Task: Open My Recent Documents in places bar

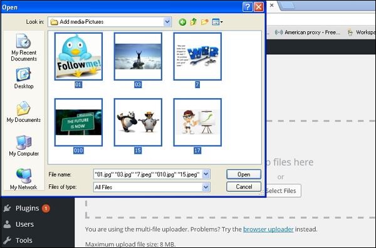Action: click(24, 47)
